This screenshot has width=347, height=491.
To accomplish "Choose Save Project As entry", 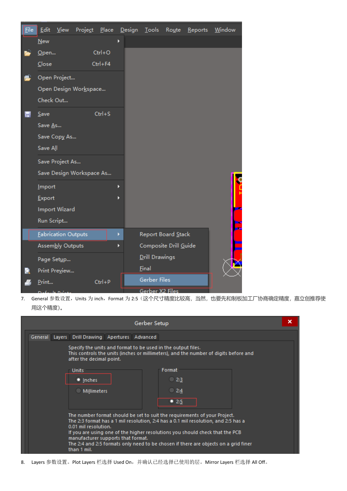I will [x=73, y=162].
